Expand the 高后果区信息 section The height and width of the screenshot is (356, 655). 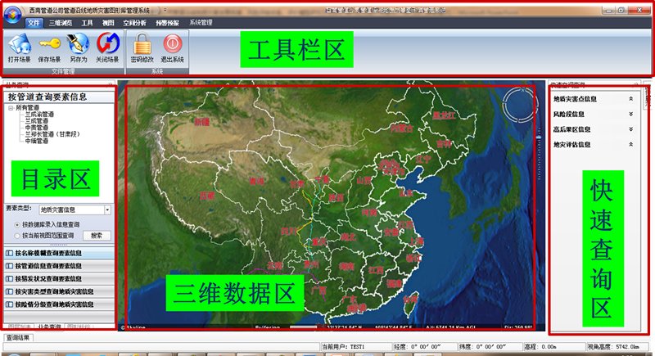[x=630, y=129]
